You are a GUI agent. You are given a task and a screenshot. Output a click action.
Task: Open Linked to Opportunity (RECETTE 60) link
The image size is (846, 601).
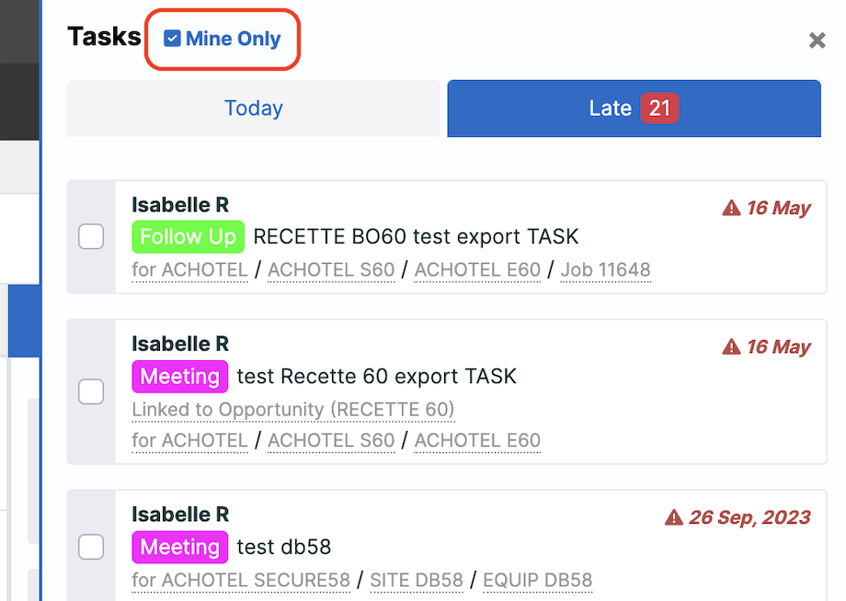tap(293, 410)
